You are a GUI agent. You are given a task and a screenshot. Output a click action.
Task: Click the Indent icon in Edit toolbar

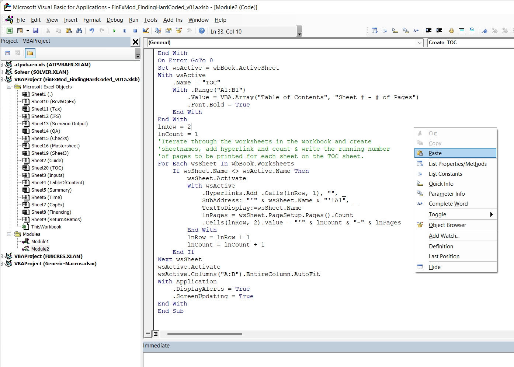point(428,31)
